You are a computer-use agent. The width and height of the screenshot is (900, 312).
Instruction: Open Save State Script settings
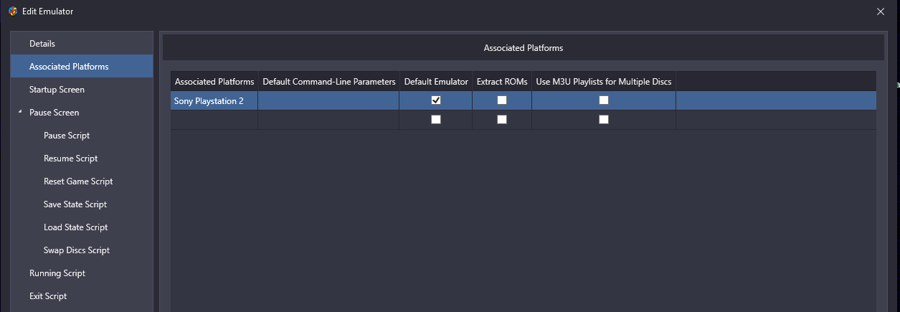pyautogui.click(x=75, y=204)
